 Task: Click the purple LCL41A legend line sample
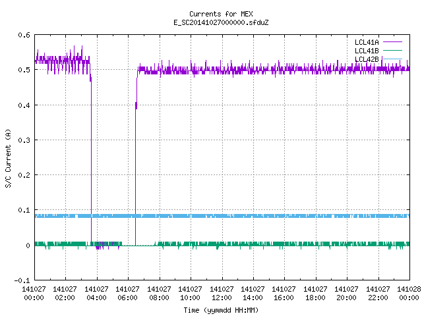click(x=392, y=42)
